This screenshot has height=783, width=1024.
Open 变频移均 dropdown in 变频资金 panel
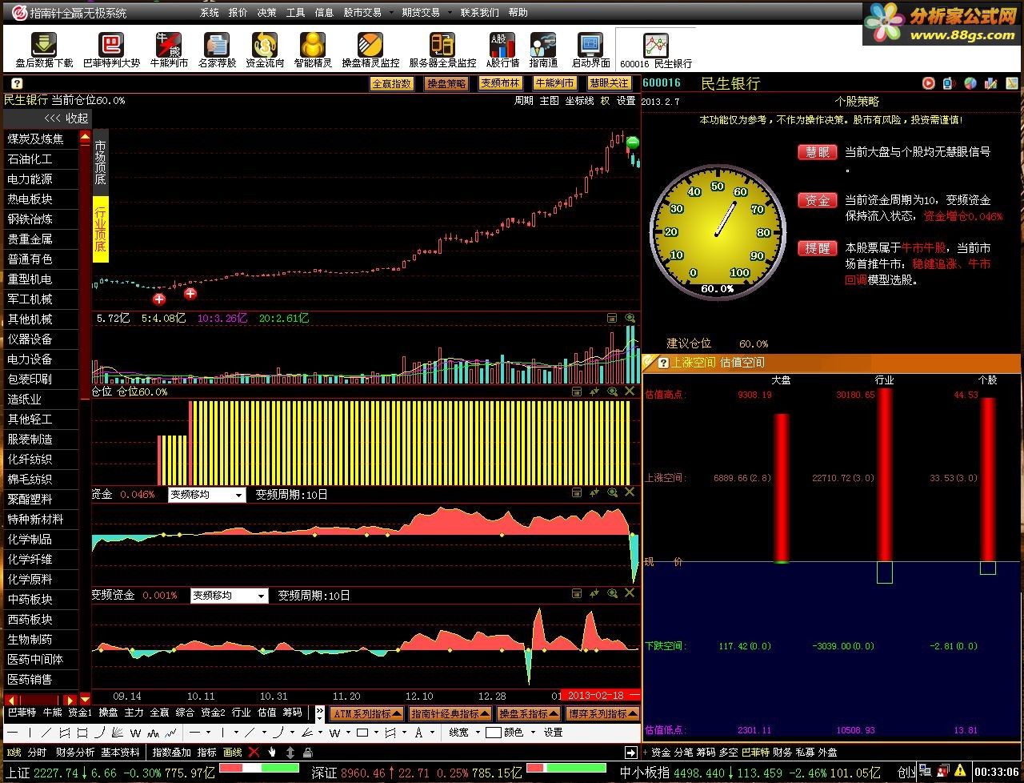point(261,596)
